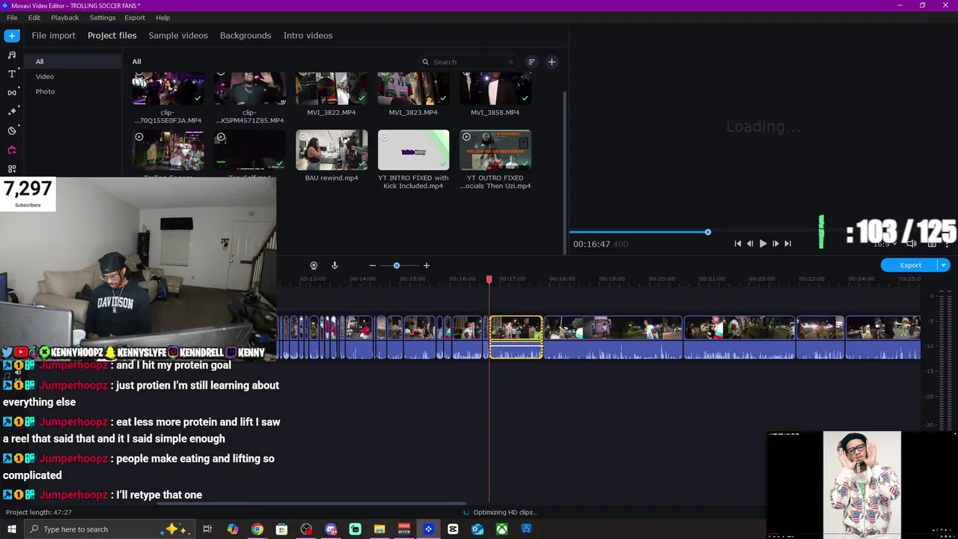Skip to the next clip in preview

[x=787, y=243]
